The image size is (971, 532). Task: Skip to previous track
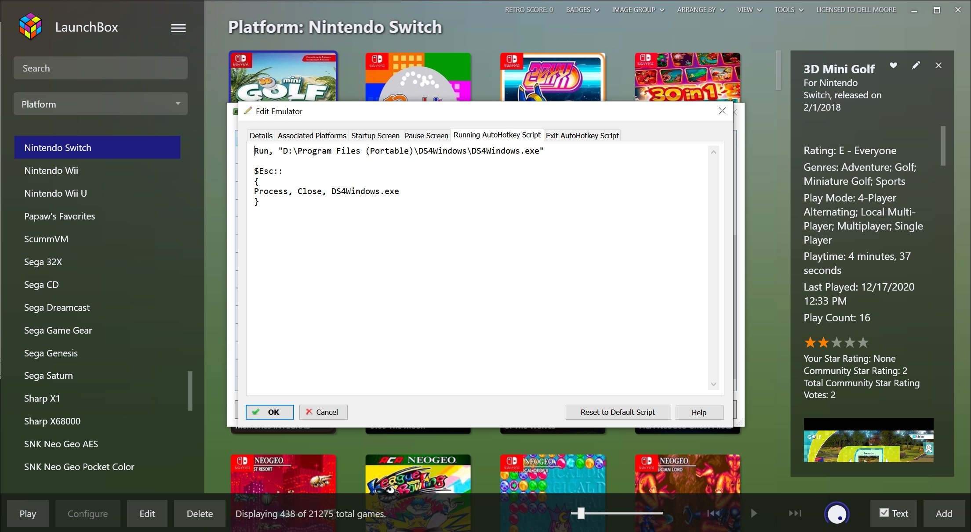(713, 513)
